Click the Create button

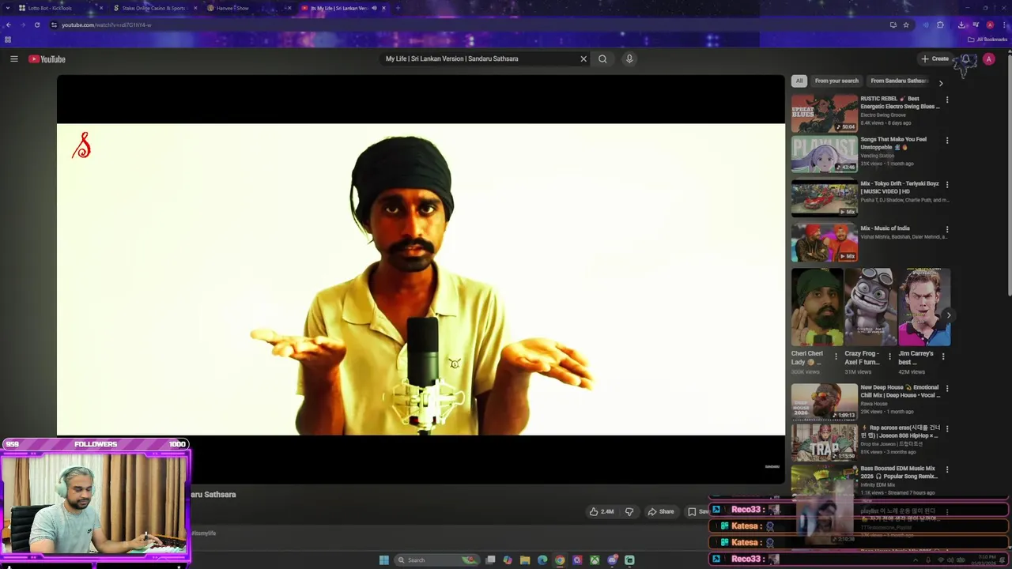tap(935, 58)
